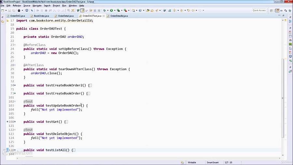Click the Writable status bar entry

[x=192, y=162]
